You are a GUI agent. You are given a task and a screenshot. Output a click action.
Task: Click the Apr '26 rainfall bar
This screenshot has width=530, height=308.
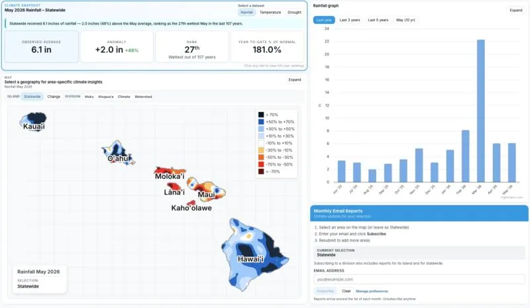(496, 163)
